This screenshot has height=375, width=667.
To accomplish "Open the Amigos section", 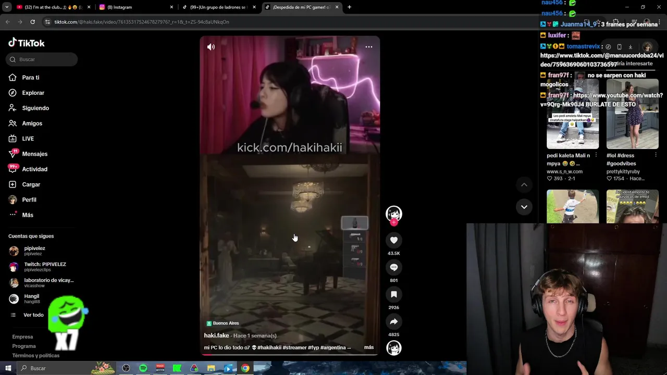I will click(32, 123).
